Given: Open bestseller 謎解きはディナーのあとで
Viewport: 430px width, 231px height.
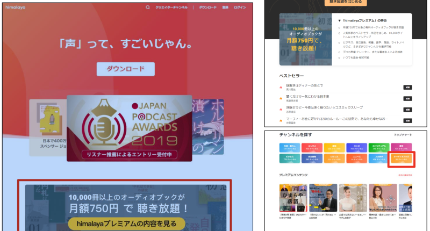Looking at the screenshot, I should (x=304, y=85).
